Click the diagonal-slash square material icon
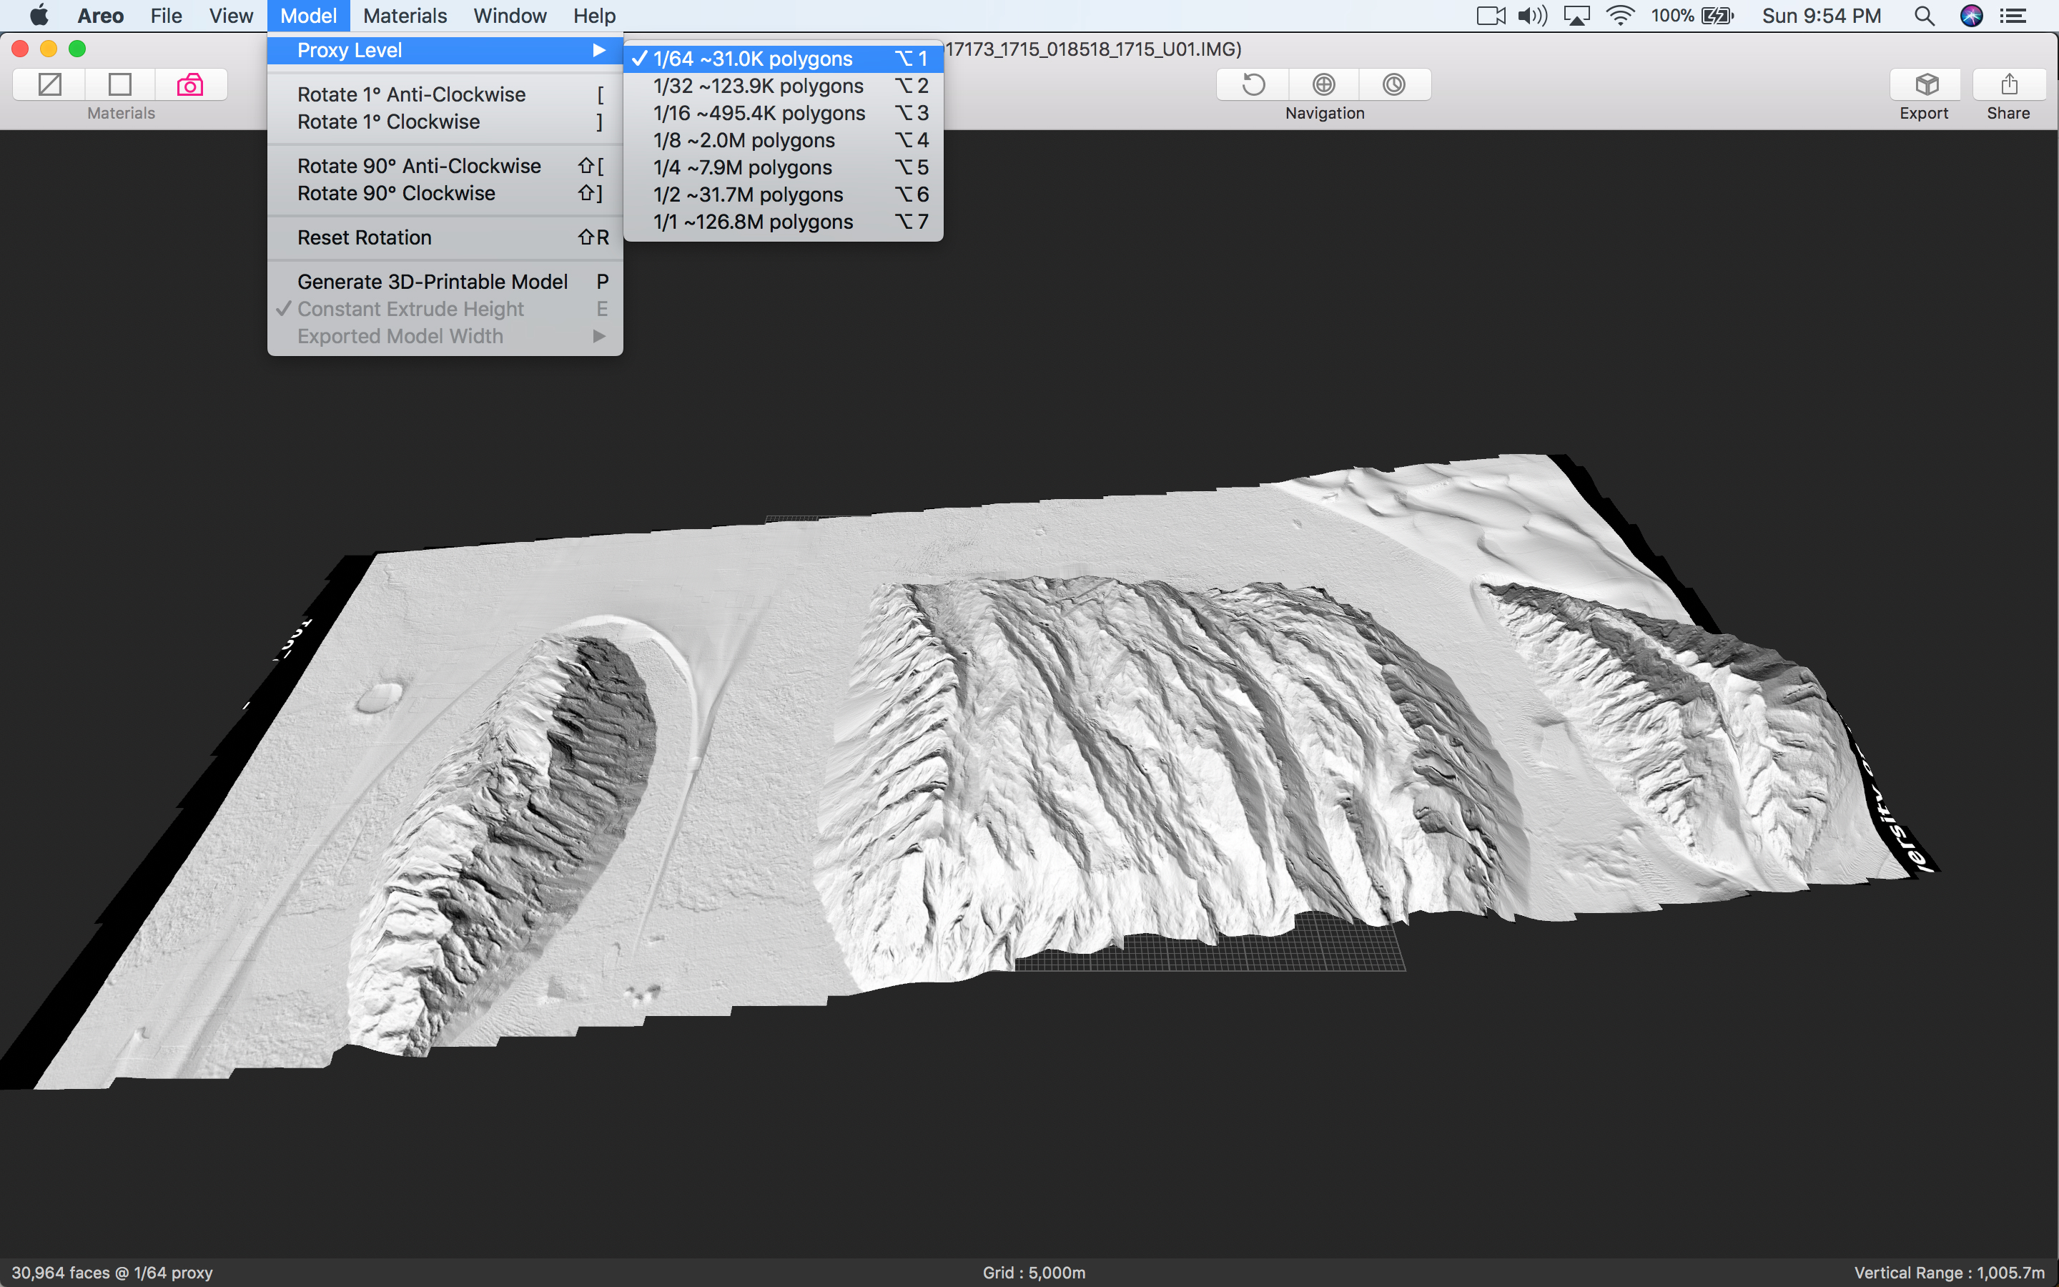This screenshot has width=2059, height=1287. 50,84
